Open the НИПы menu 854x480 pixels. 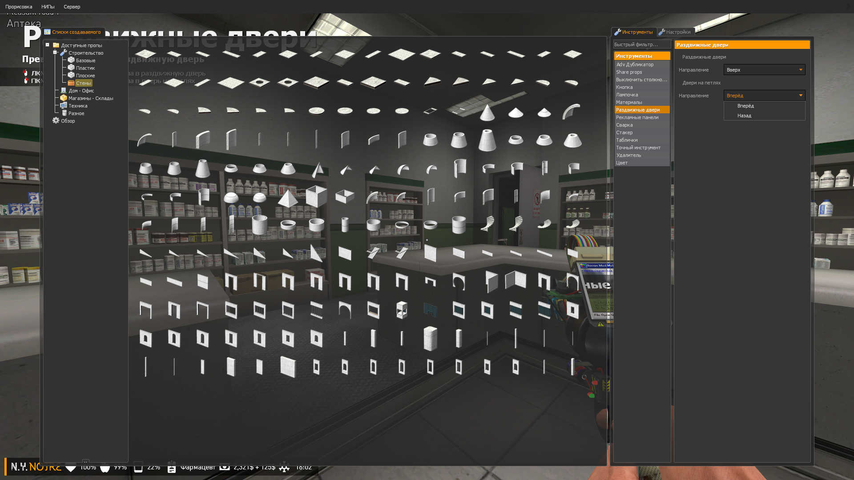[x=48, y=7]
